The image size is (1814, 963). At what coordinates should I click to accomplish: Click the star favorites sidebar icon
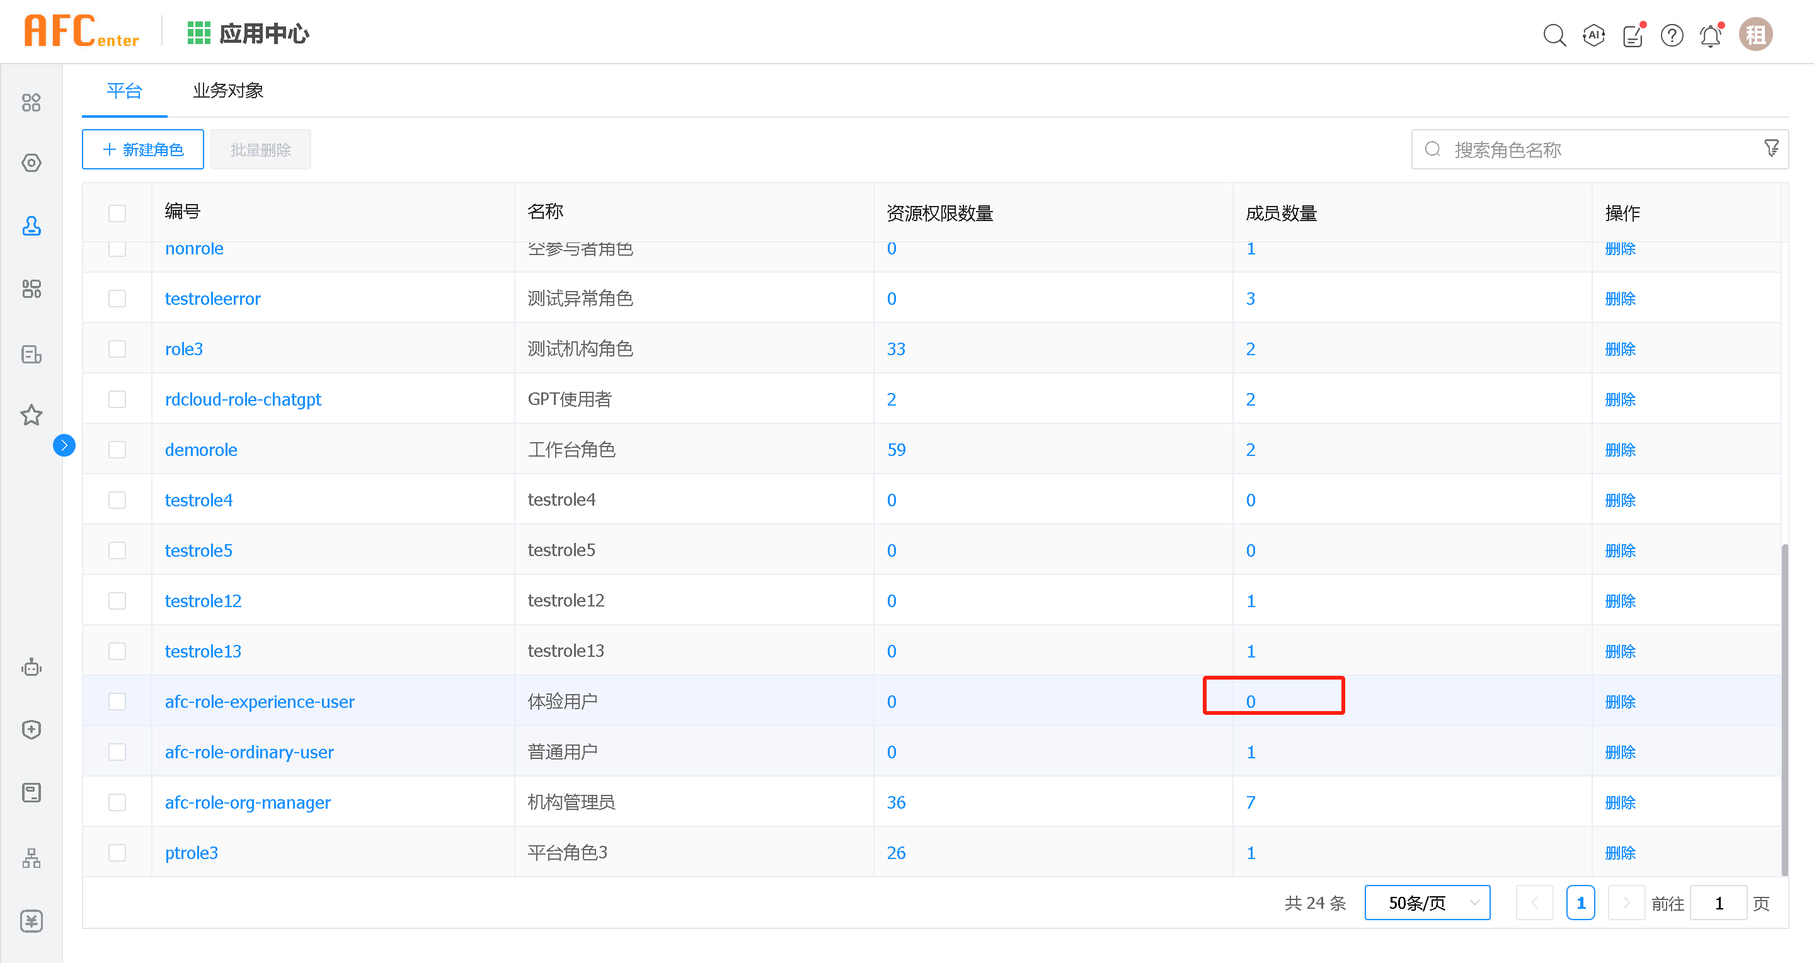tap(31, 414)
